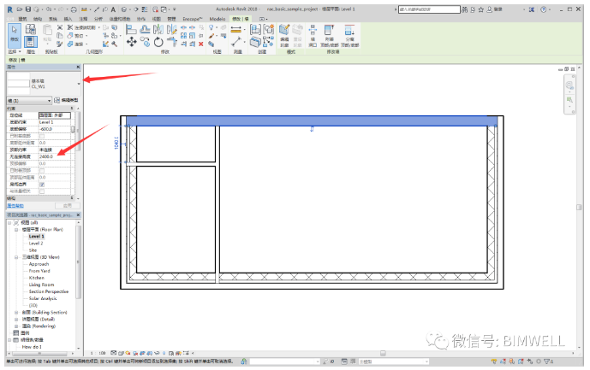Open the Massing & Site ribbon tab
This screenshot has width=590, height=370.
[x=119, y=17]
